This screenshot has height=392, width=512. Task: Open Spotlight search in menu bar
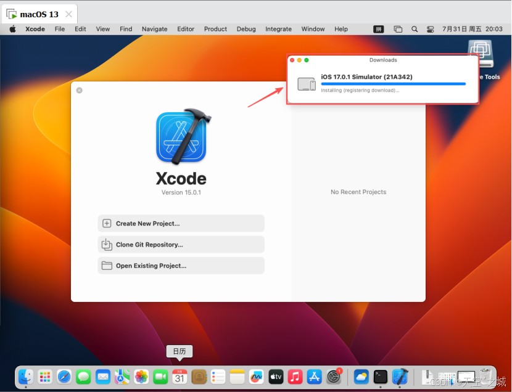pos(415,29)
